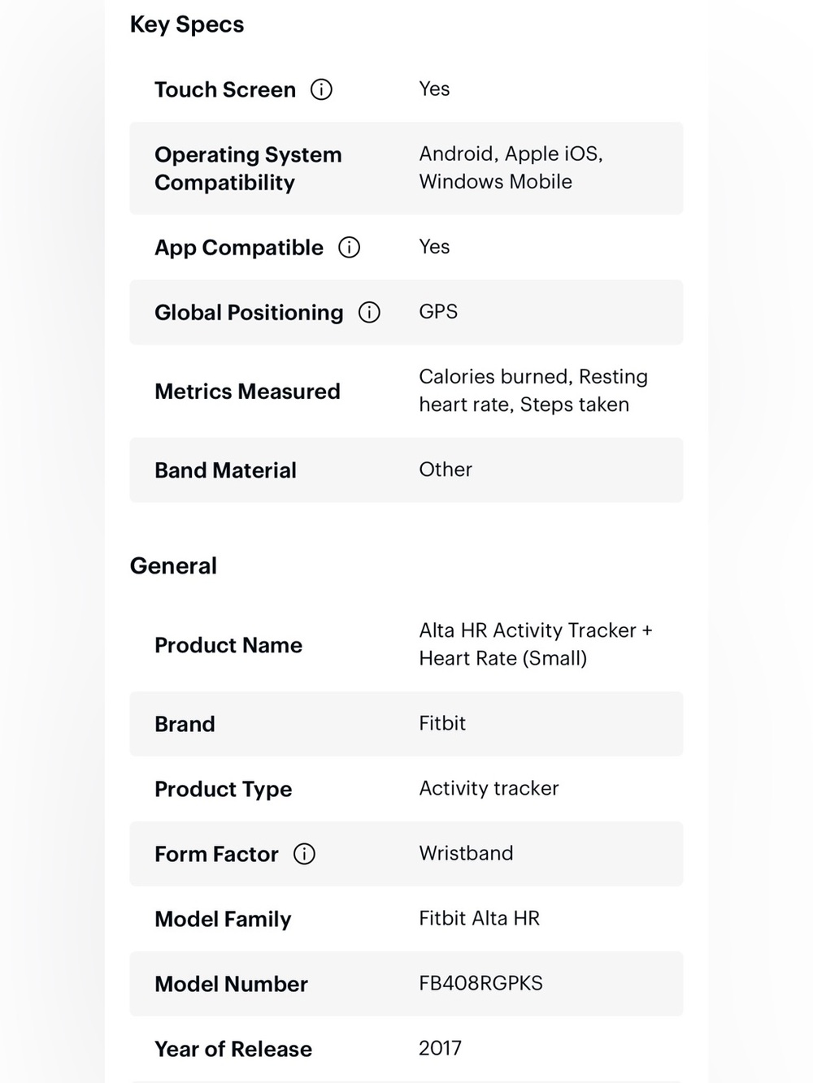813x1083 pixels.
Task: Select model number FB408RGPKS
Action: (480, 983)
